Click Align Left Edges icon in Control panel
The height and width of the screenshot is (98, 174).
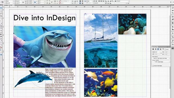(106, 1)
